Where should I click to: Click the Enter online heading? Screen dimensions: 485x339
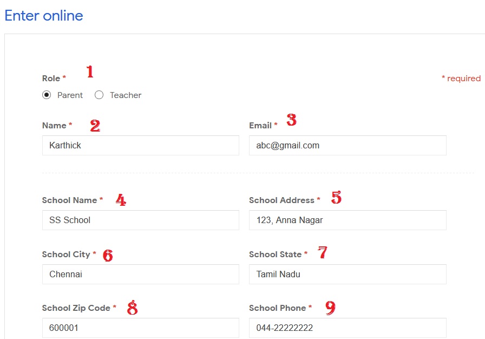pyautogui.click(x=44, y=16)
